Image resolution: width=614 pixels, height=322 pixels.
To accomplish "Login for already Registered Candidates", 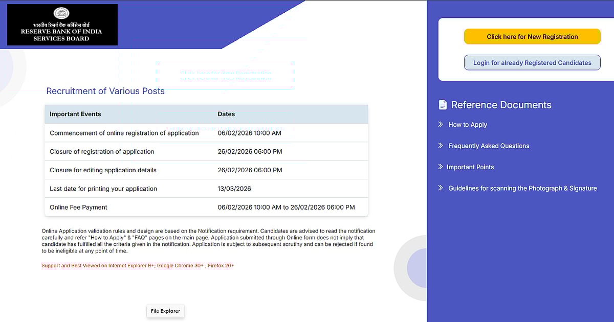I will tap(532, 62).
